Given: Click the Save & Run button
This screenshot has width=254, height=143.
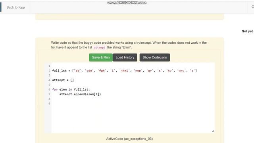Looking at the screenshot, I should pyautogui.click(x=101, y=57).
